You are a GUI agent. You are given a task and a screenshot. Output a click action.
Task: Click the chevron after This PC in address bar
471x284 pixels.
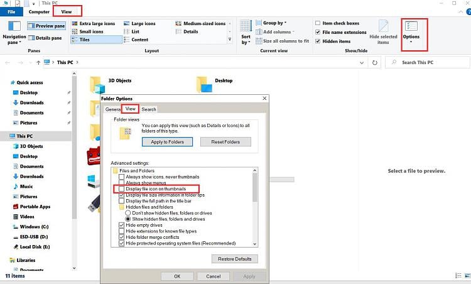point(77,62)
